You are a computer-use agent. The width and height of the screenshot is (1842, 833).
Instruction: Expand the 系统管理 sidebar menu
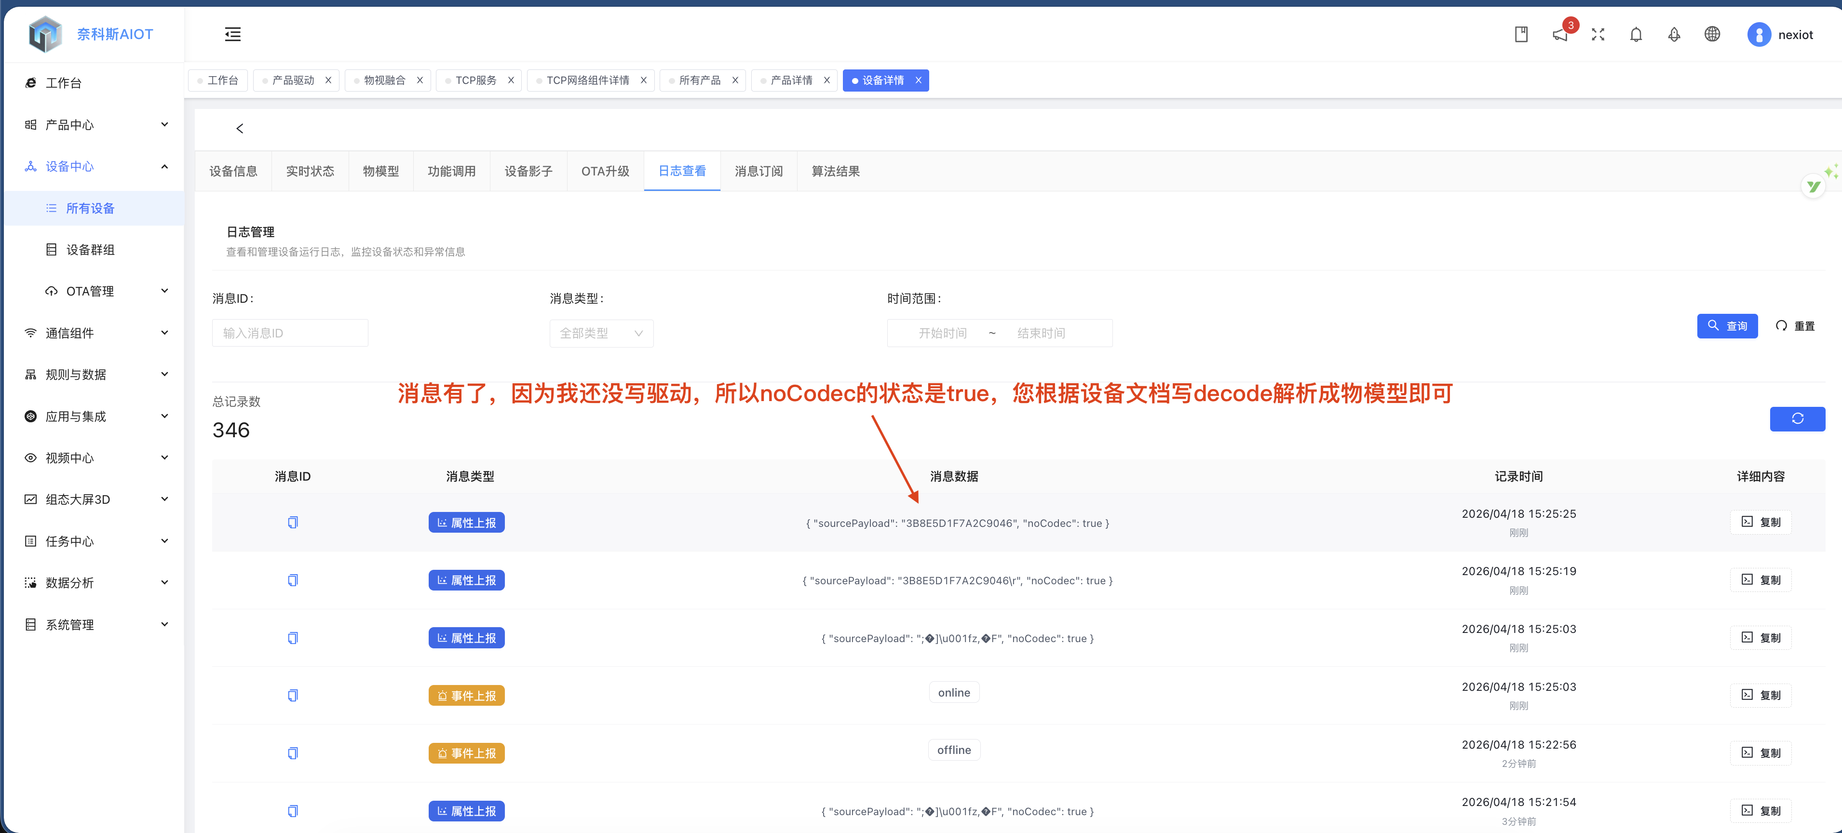pos(95,625)
